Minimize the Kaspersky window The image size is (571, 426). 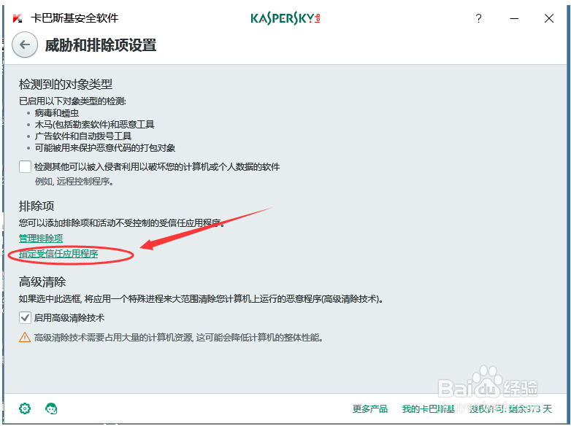(514, 18)
